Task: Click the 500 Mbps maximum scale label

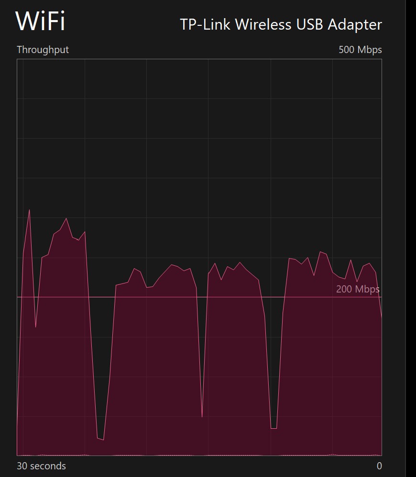Action: click(360, 50)
